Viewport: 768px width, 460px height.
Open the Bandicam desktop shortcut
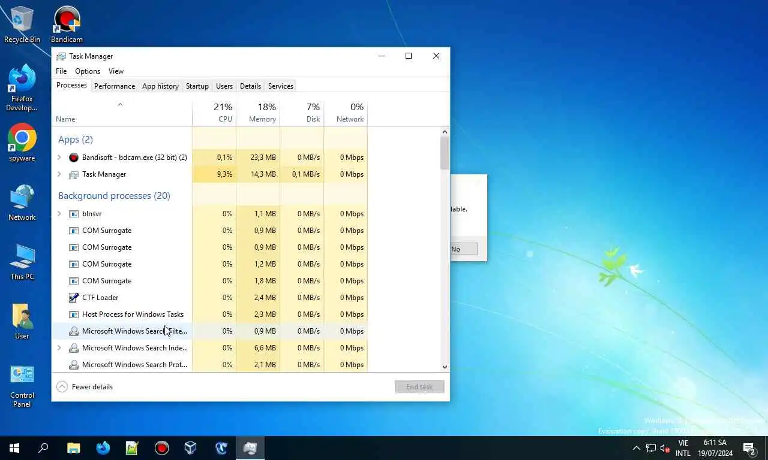(x=67, y=25)
